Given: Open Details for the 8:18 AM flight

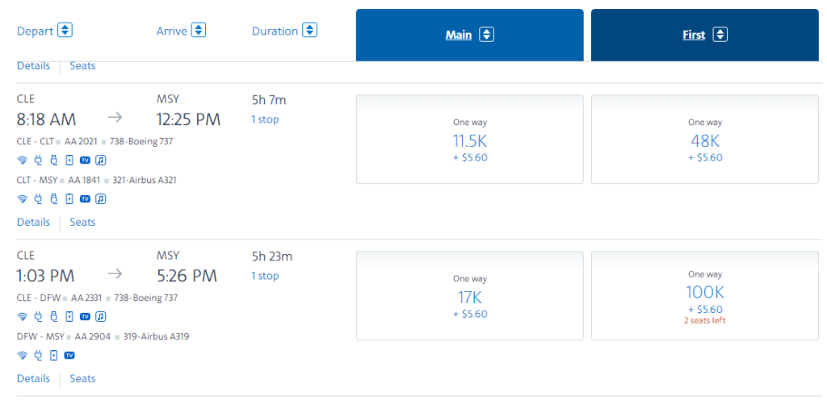Looking at the screenshot, I should [33, 222].
